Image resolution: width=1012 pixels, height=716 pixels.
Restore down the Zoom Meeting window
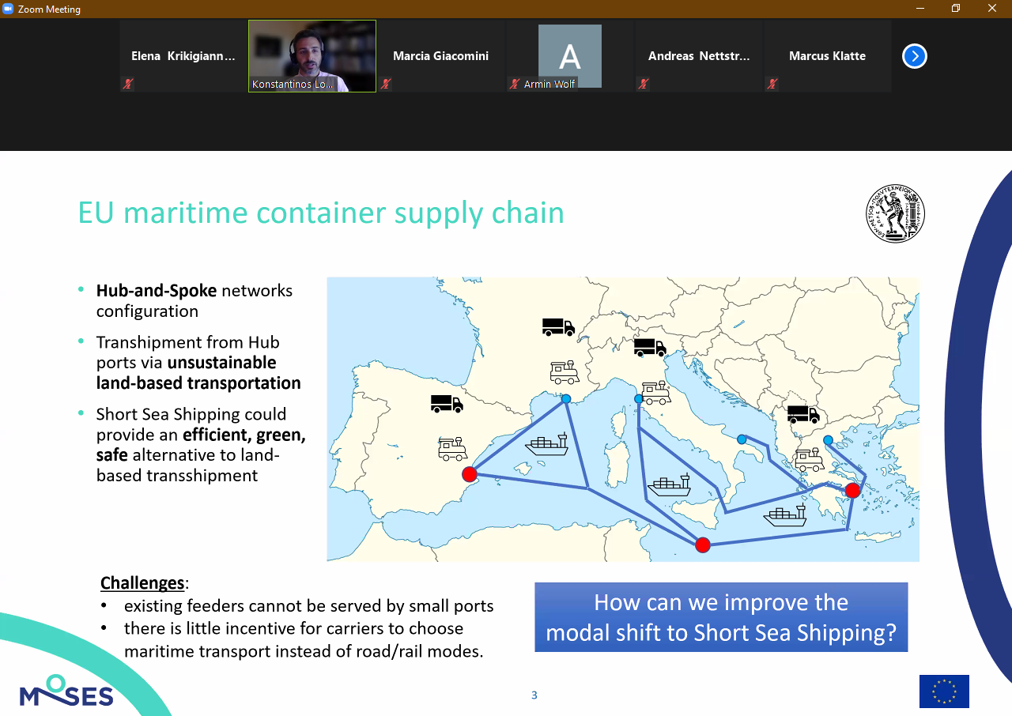point(956,9)
